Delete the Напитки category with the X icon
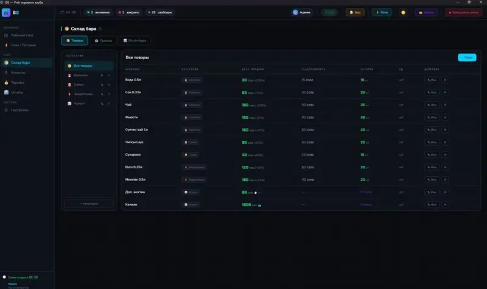Image resolution: width=487 pixels, height=289 pixels. coord(109,75)
